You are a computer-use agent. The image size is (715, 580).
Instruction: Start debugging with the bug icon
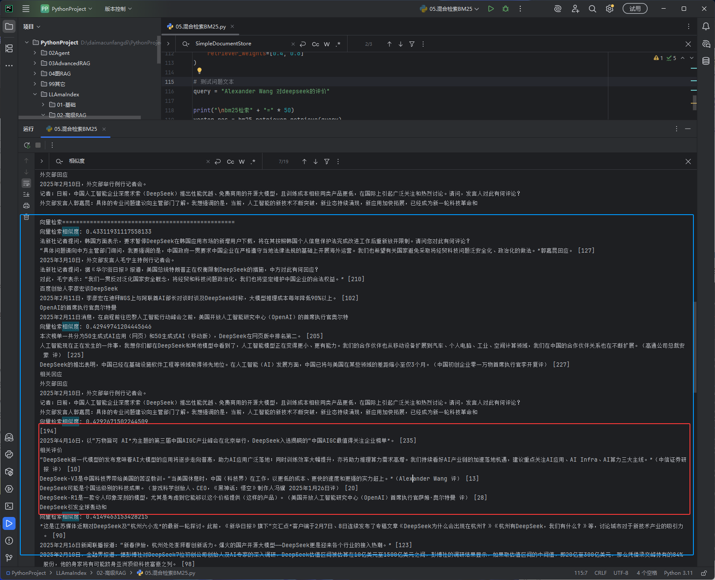(x=506, y=9)
